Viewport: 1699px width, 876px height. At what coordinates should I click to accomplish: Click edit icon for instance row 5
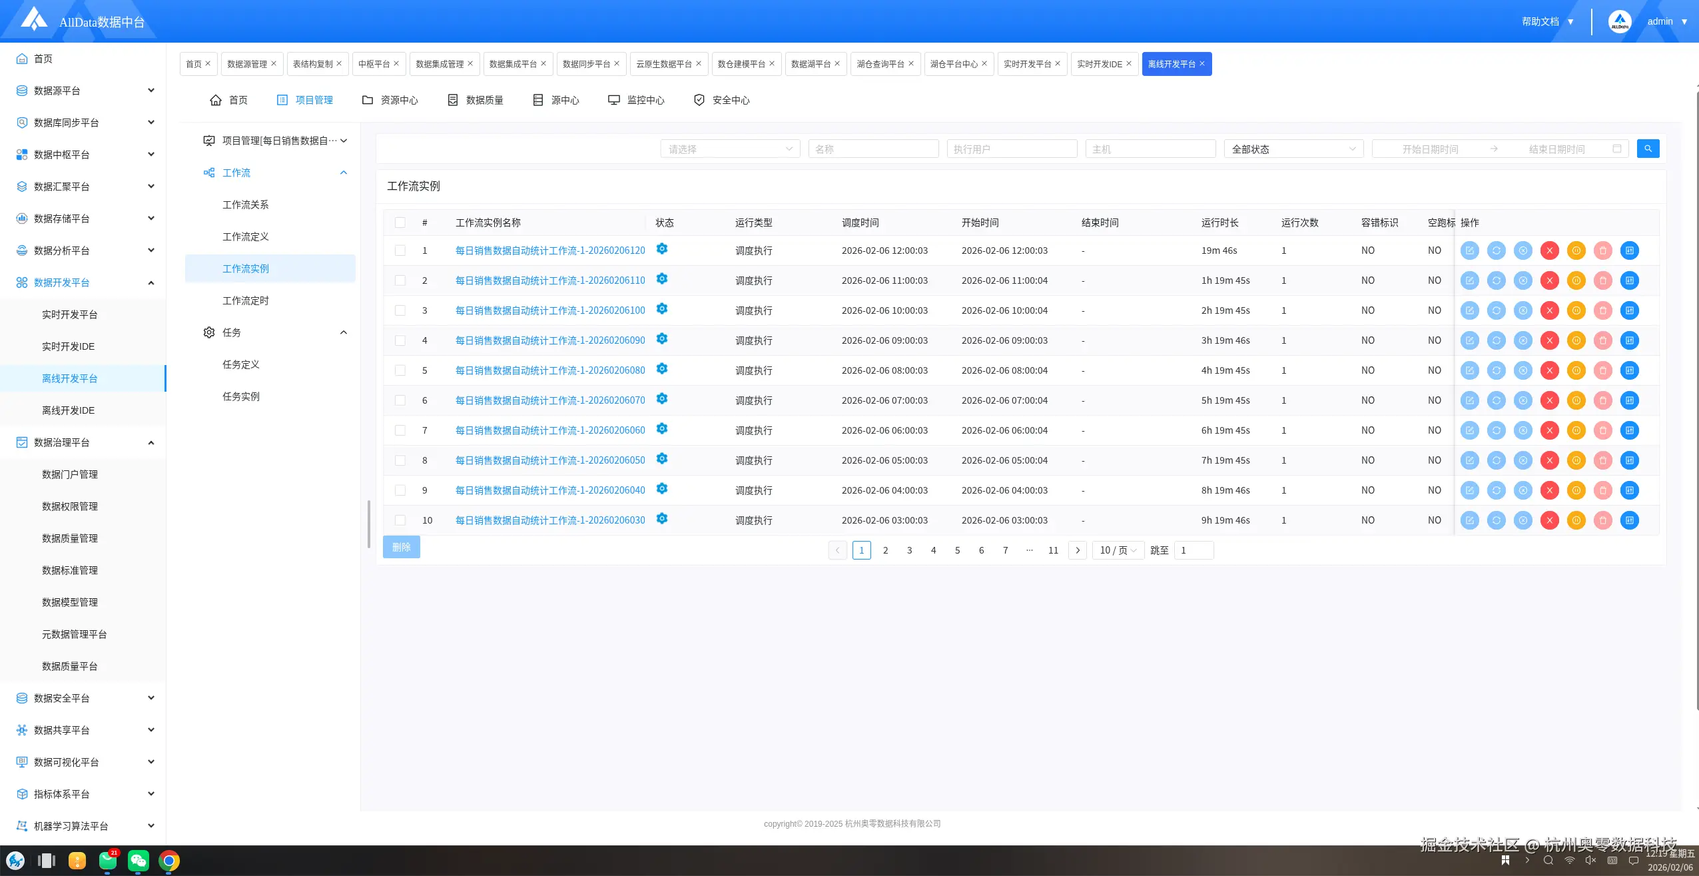point(1469,370)
